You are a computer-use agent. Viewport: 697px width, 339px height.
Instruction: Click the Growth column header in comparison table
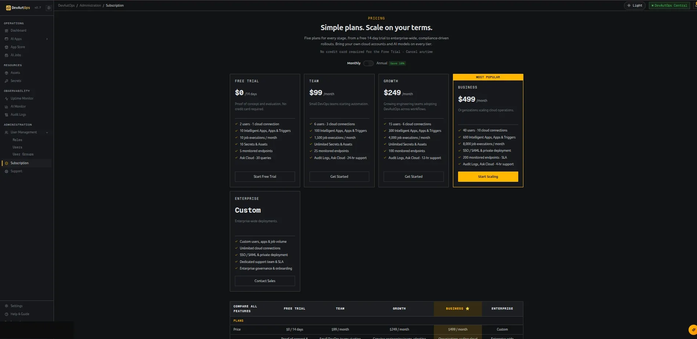point(399,309)
